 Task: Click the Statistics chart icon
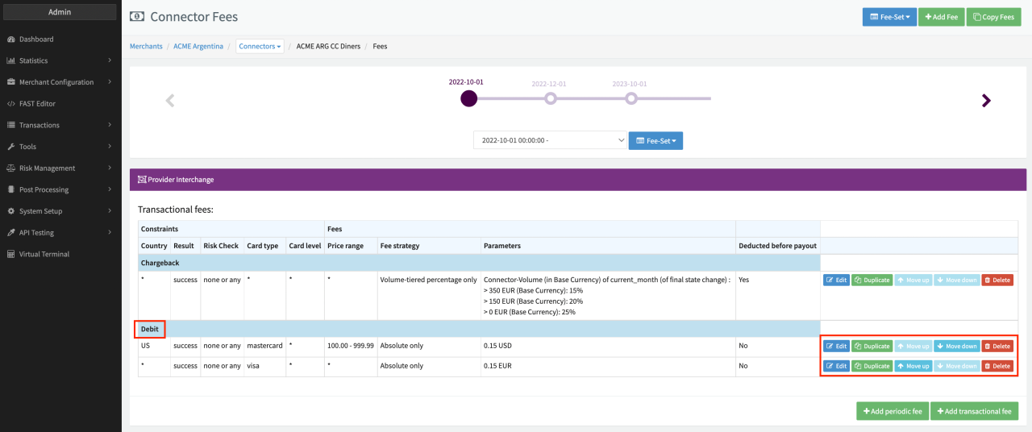[x=11, y=60]
